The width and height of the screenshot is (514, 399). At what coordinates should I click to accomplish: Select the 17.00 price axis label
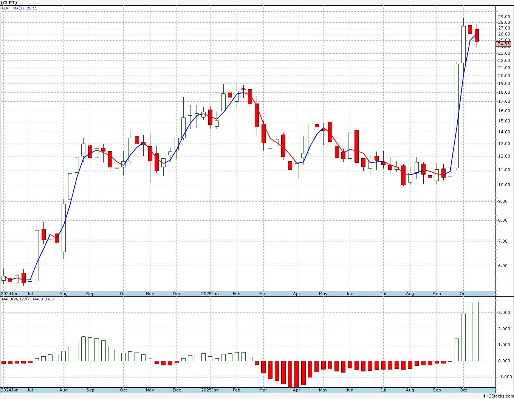click(x=504, y=101)
